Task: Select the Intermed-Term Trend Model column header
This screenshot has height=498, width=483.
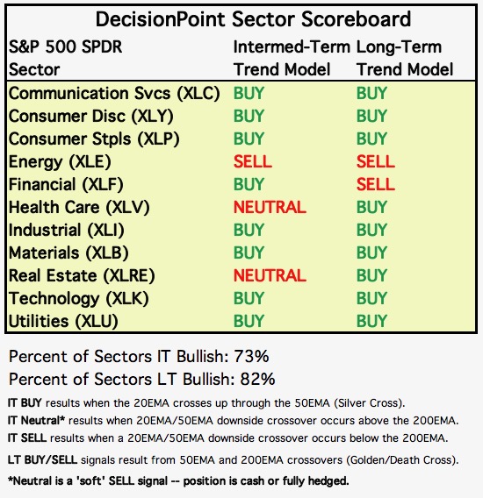Action: tap(292, 59)
